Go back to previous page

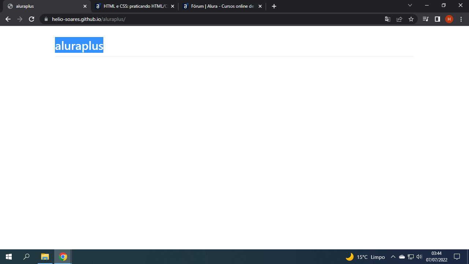tap(8, 19)
